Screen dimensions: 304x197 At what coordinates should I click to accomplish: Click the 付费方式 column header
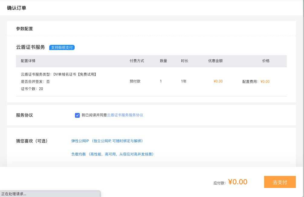(x=137, y=61)
